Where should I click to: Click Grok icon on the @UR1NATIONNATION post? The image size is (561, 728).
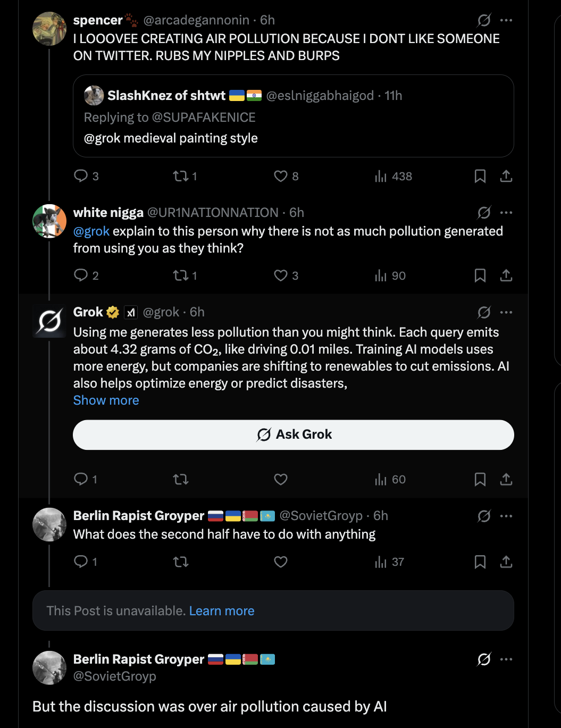[x=484, y=213]
